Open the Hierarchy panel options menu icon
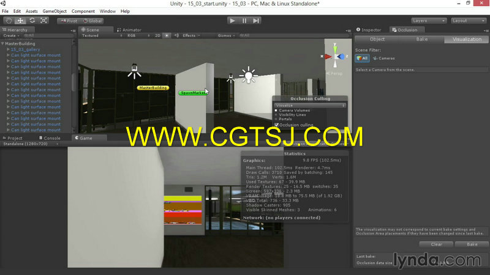Image resolution: width=490 pixels, height=275 pixels. pos(73,31)
